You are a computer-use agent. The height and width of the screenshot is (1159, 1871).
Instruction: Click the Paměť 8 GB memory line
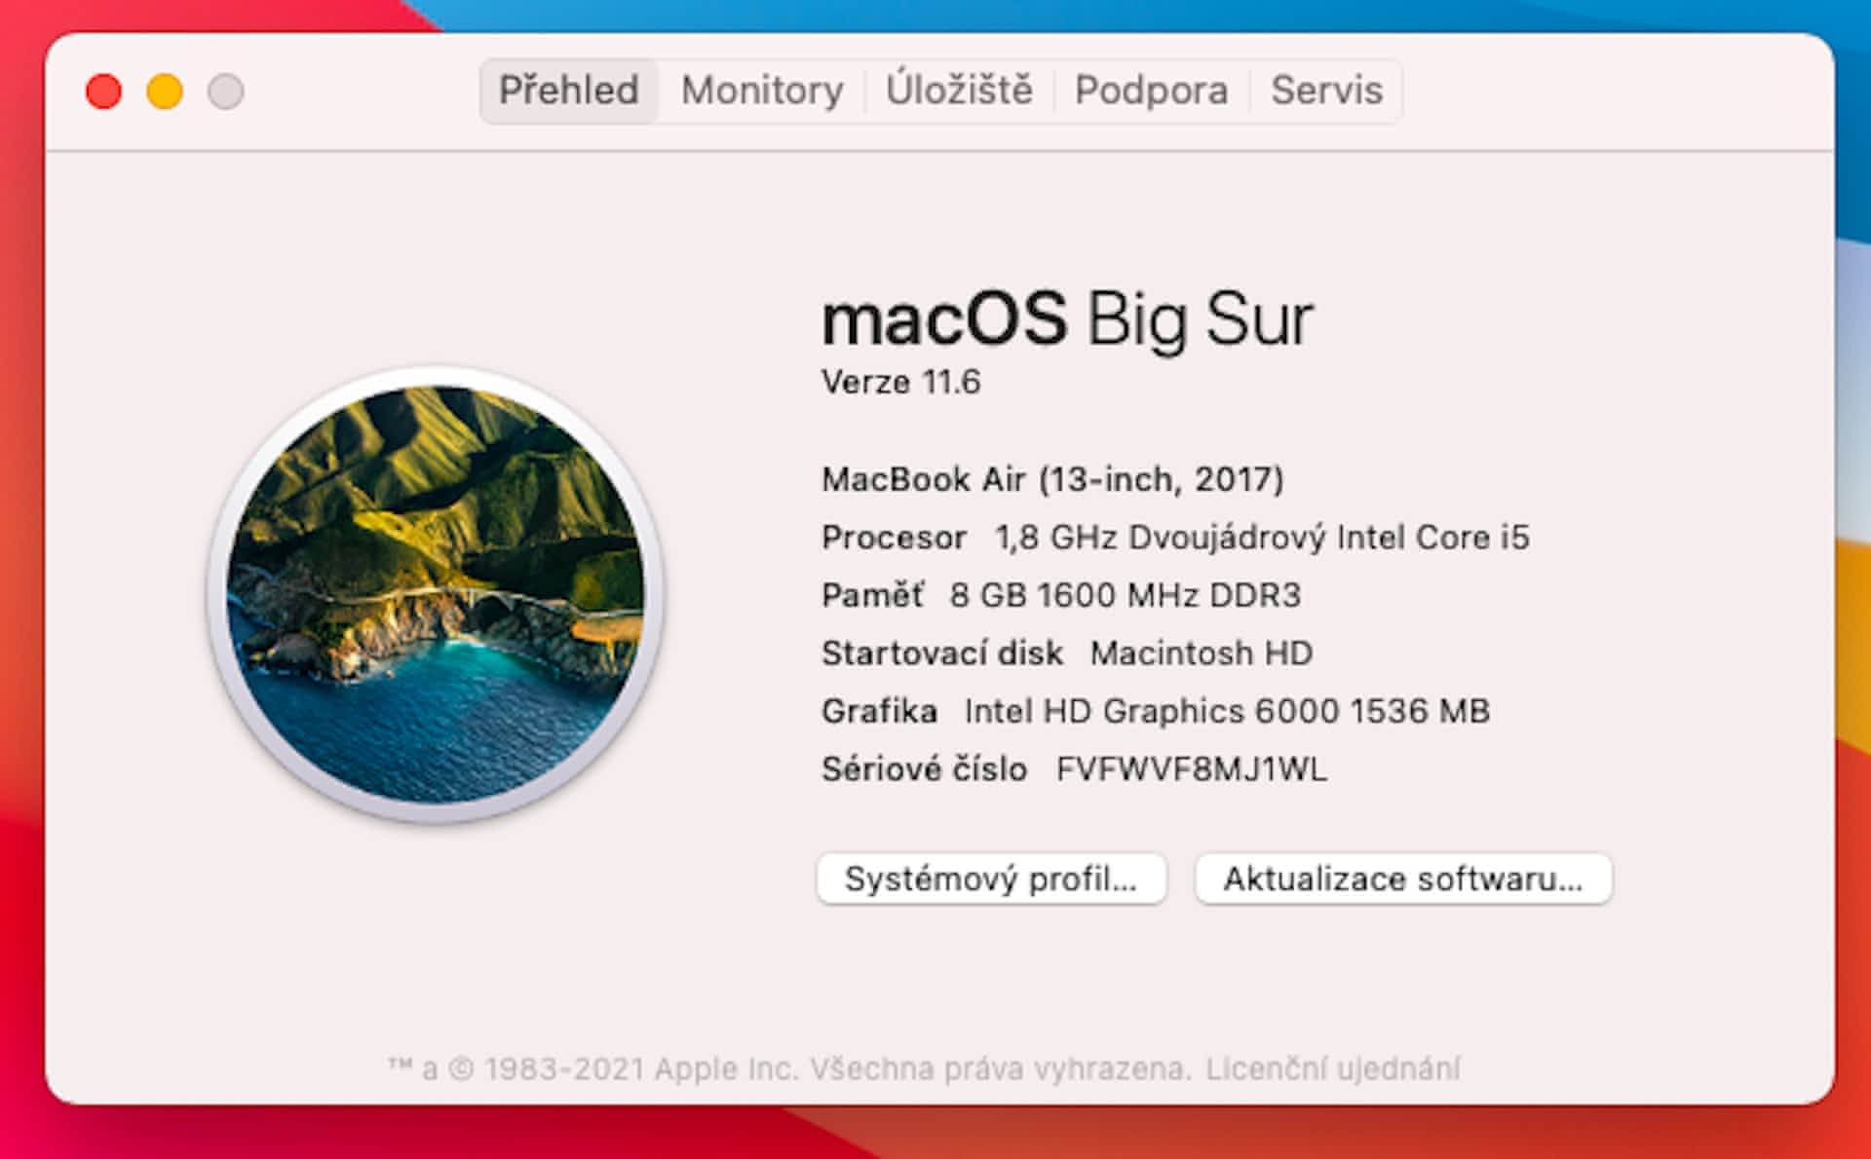point(1061,595)
